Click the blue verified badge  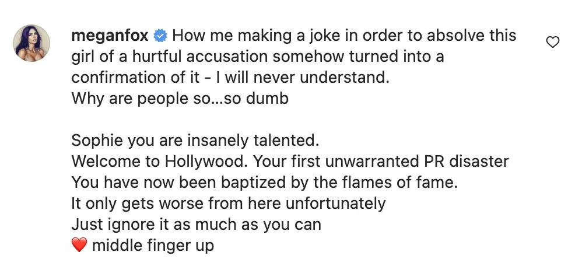click(x=161, y=36)
